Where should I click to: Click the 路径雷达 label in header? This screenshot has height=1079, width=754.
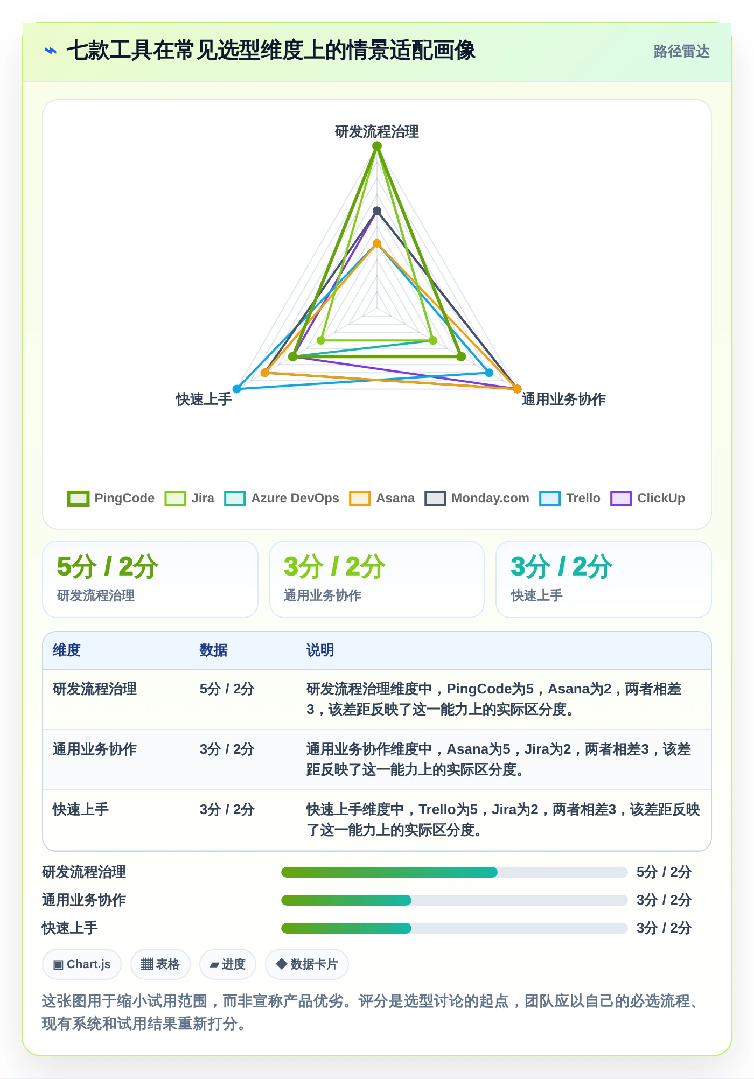pyautogui.click(x=681, y=52)
